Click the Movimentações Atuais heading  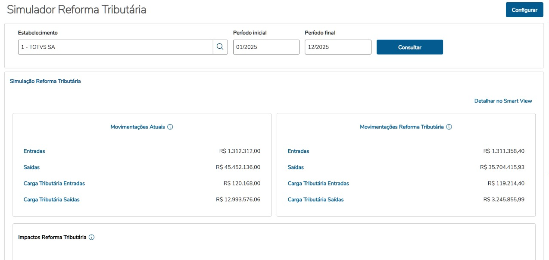[138, 127]
